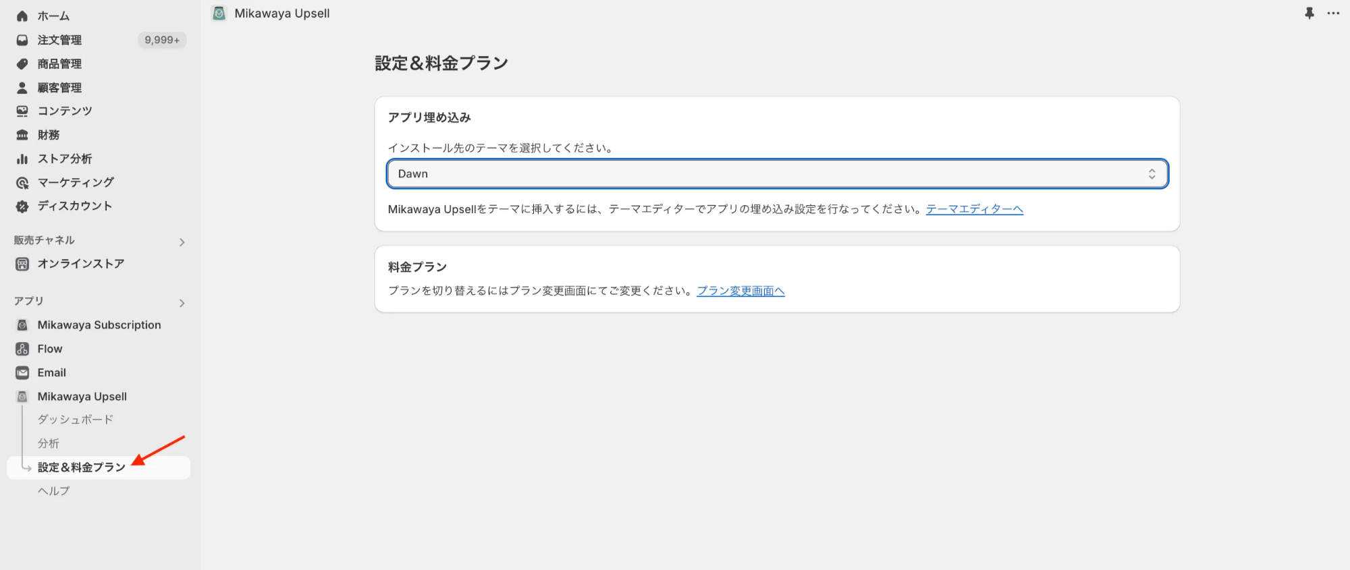1350x570 pixels.
Task: Click the Mikawaya Upsell sidebar app icon
Action: point(22,397)
